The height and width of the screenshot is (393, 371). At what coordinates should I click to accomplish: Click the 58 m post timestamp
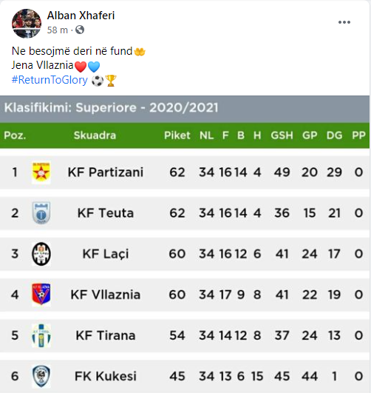click(58, 30)
